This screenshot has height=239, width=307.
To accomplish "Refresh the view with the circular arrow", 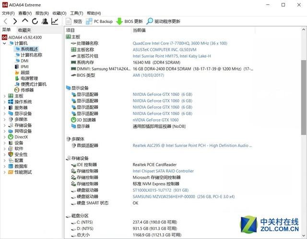I will point(35,21).
